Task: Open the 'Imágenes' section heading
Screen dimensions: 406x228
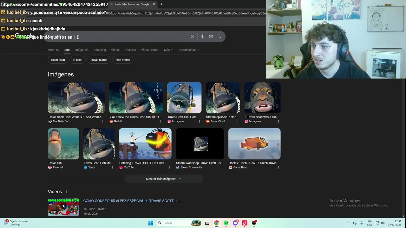Action: (61, 74)
